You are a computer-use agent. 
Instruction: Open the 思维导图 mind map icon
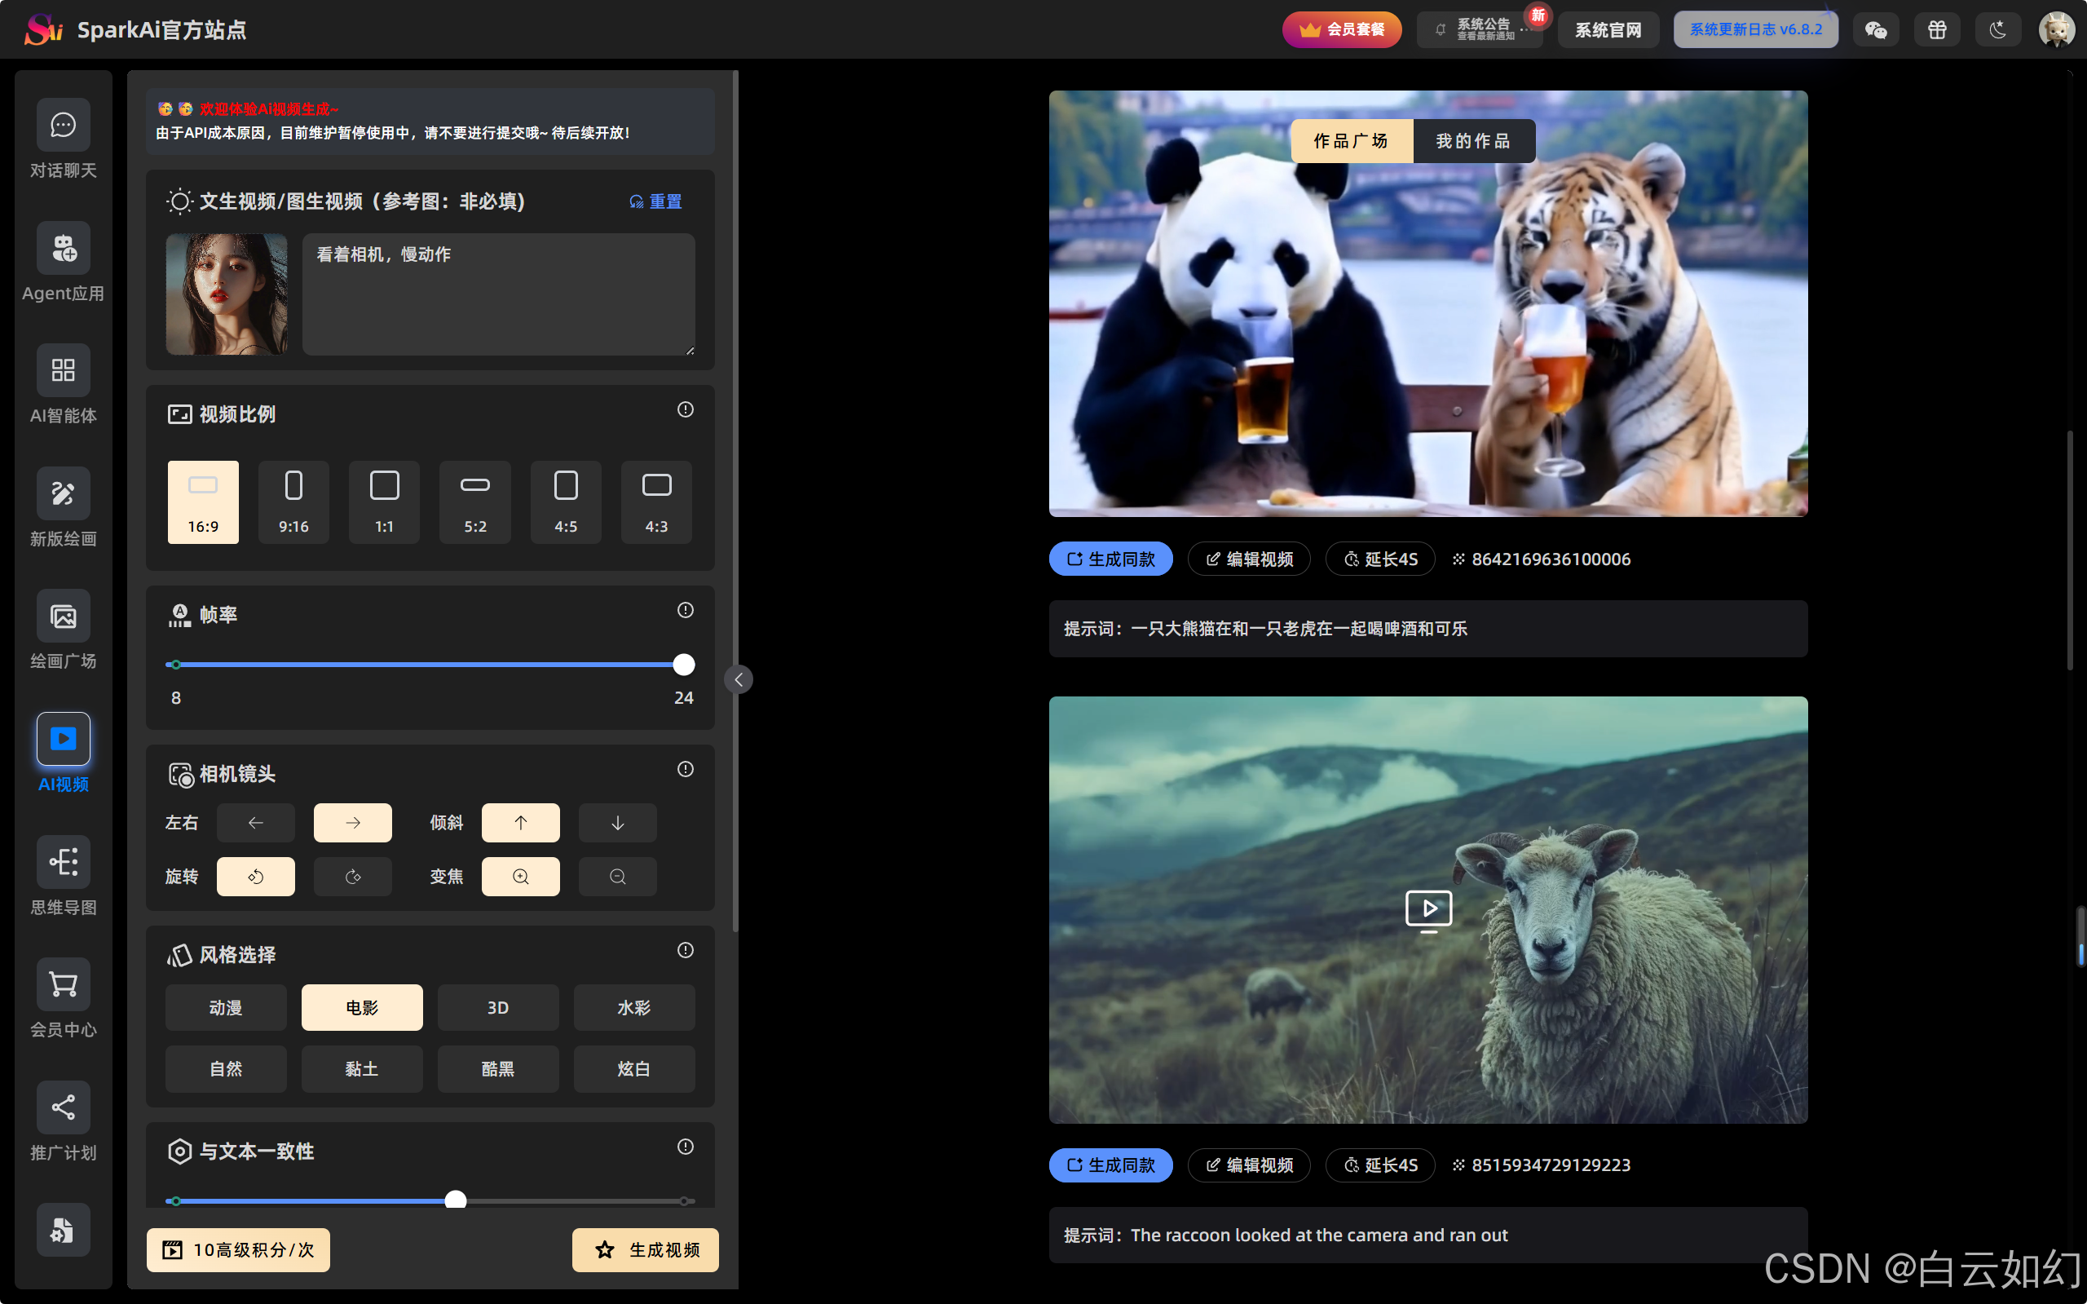(x=63, y=861)
